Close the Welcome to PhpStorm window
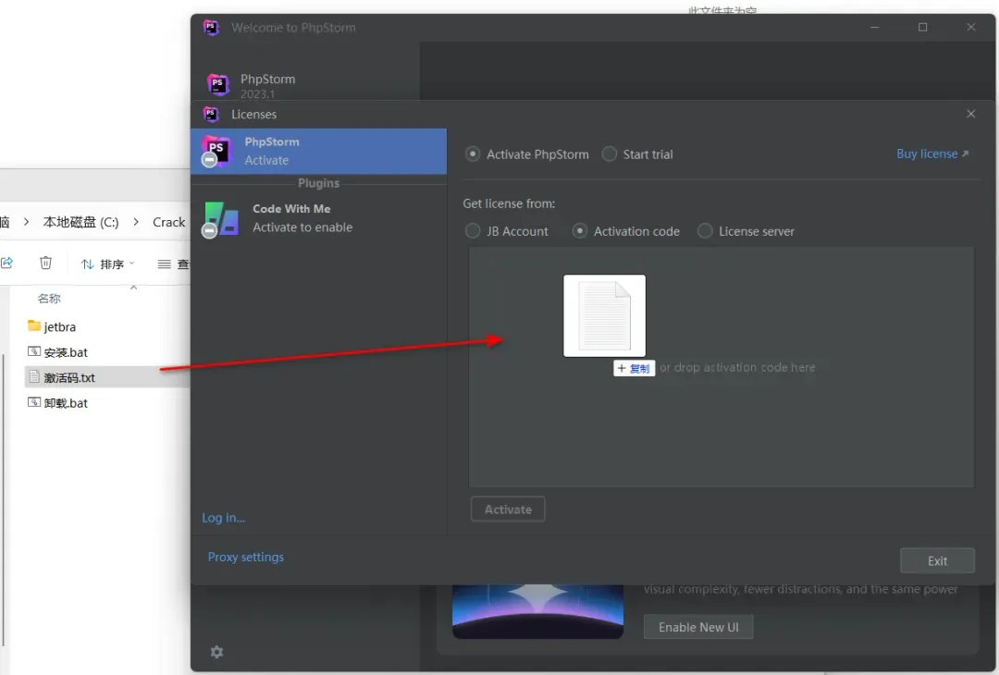The height and width of the screenshot is (675, 999). [x=971, y=28]
